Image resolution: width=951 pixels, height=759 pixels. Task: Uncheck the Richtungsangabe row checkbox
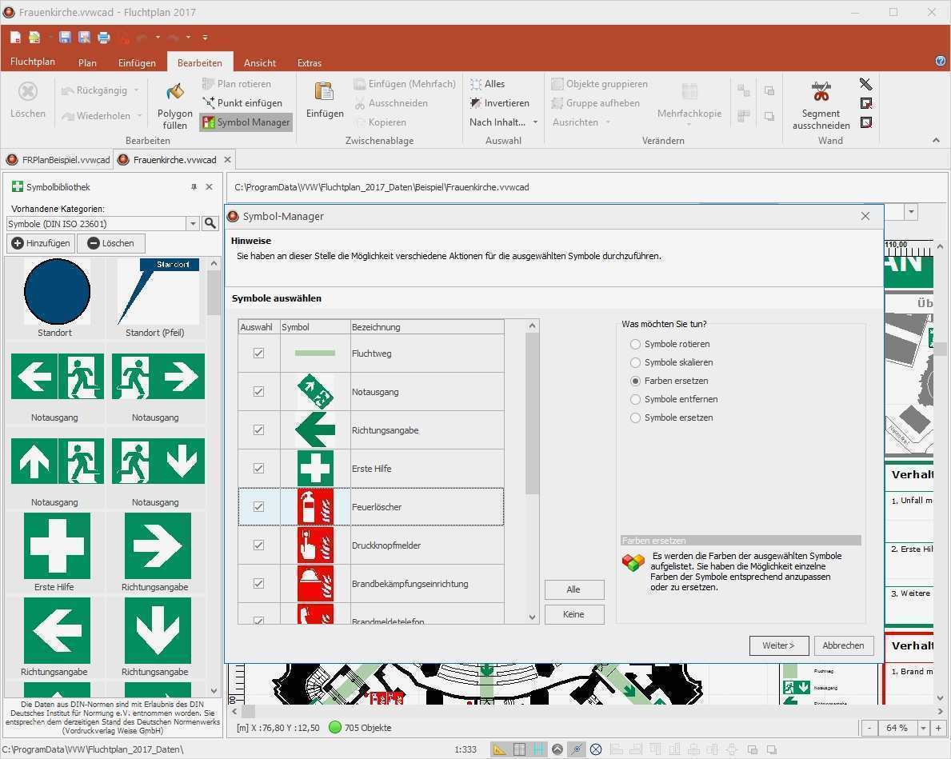(259, 429)
